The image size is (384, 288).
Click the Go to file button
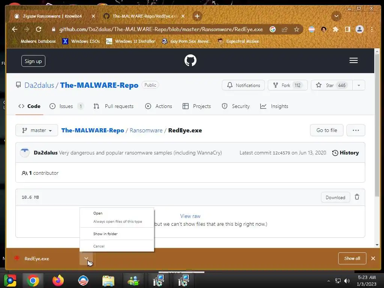click(327, 130)
